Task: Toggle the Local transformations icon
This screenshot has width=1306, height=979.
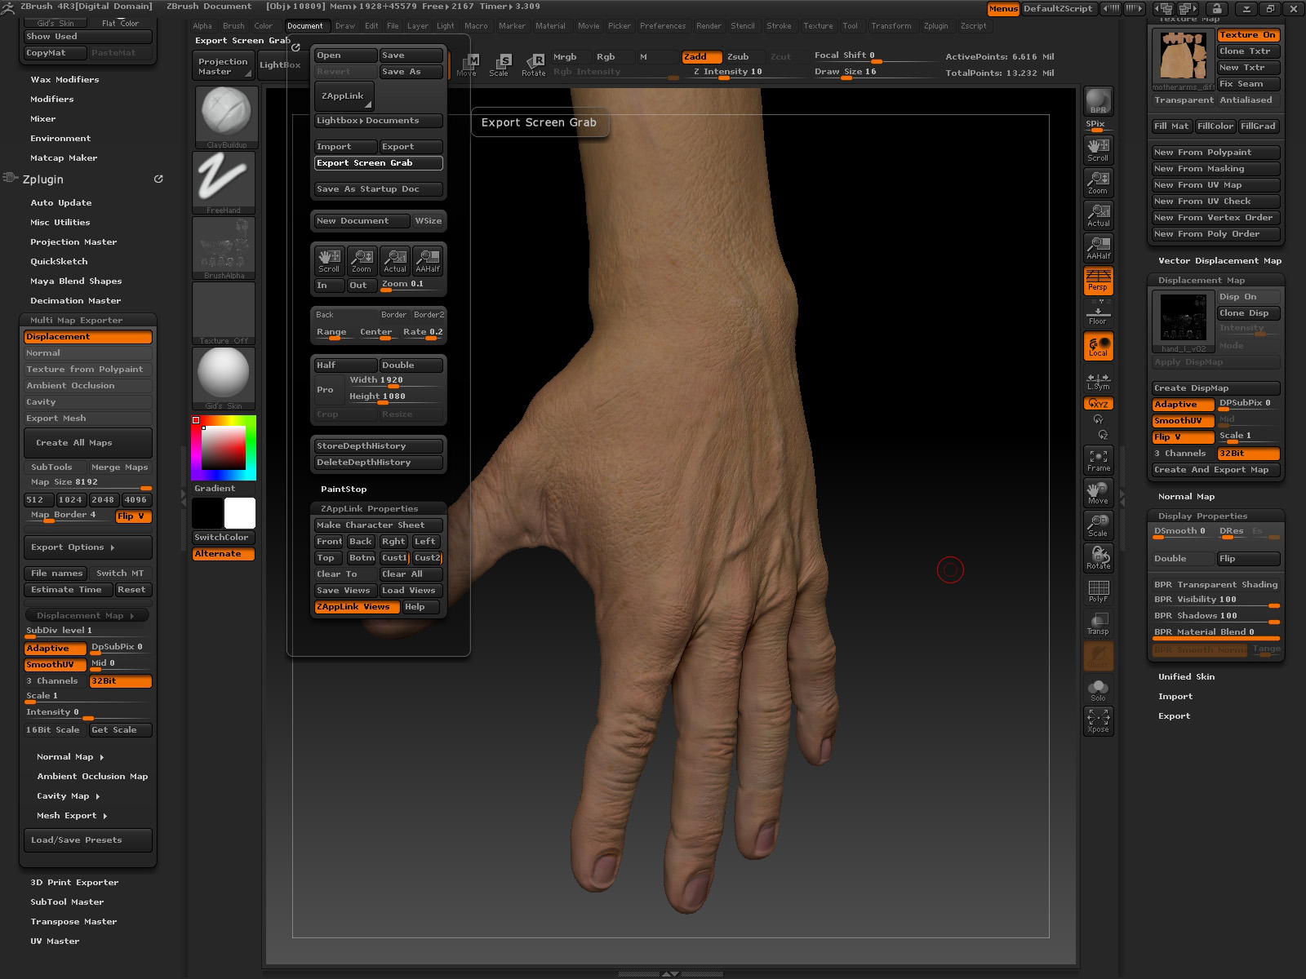Action: (x=1099, y=345)
